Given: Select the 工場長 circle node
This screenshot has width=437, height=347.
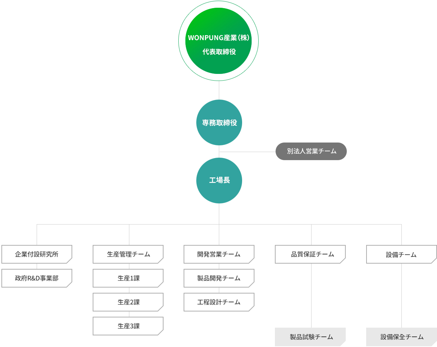Looking at the screenshot, I should 219,181.
